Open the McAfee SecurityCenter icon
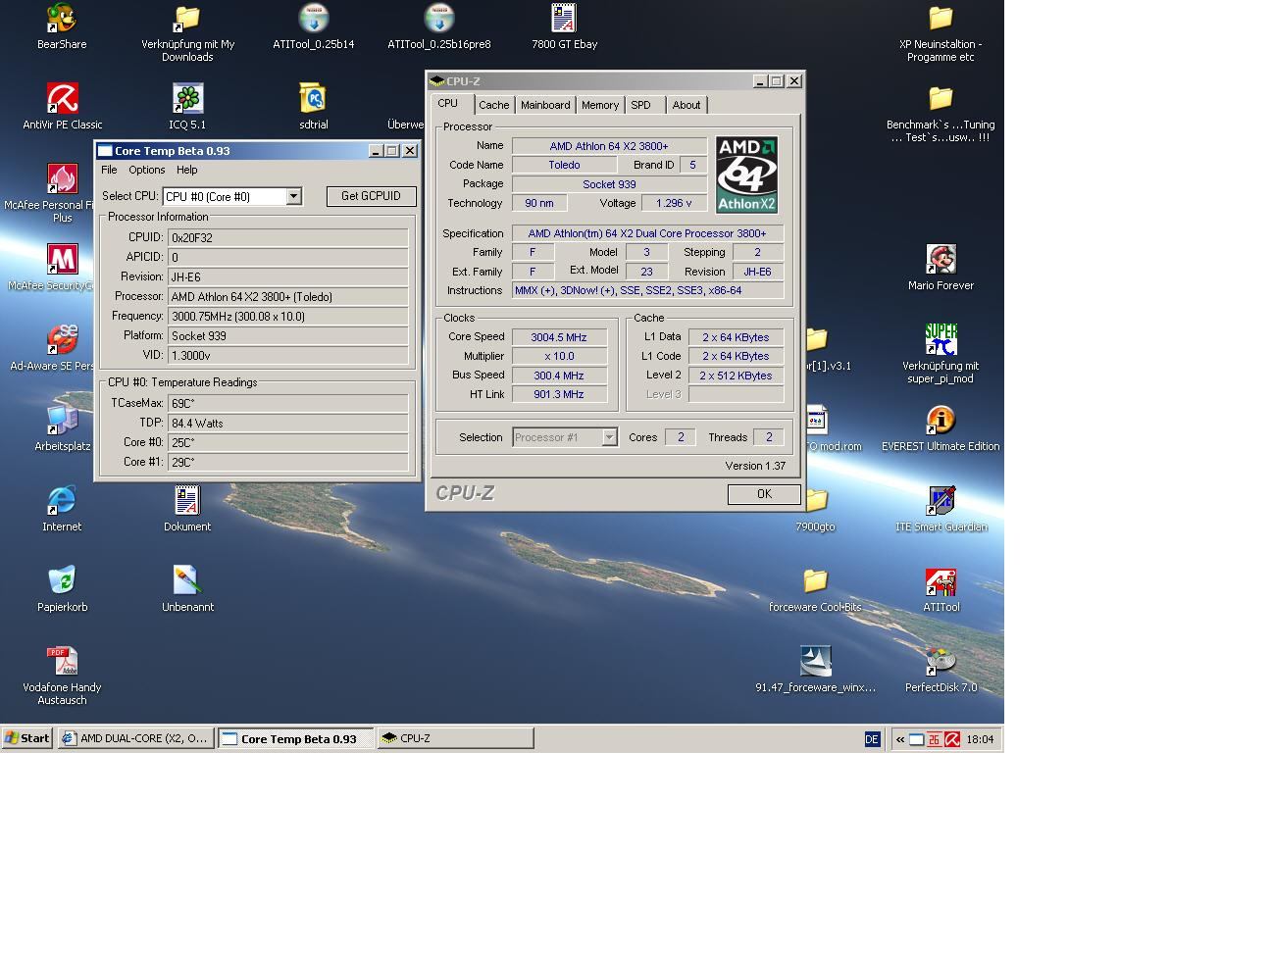 pyautogui.click(x=62, y=259)
